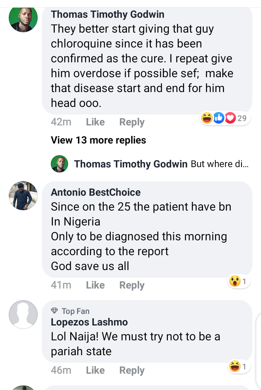The height and width of the screenshot is (390, 261).
Task: Reply to Antonio BestChoice's comment
Action: tap(132, 285)
